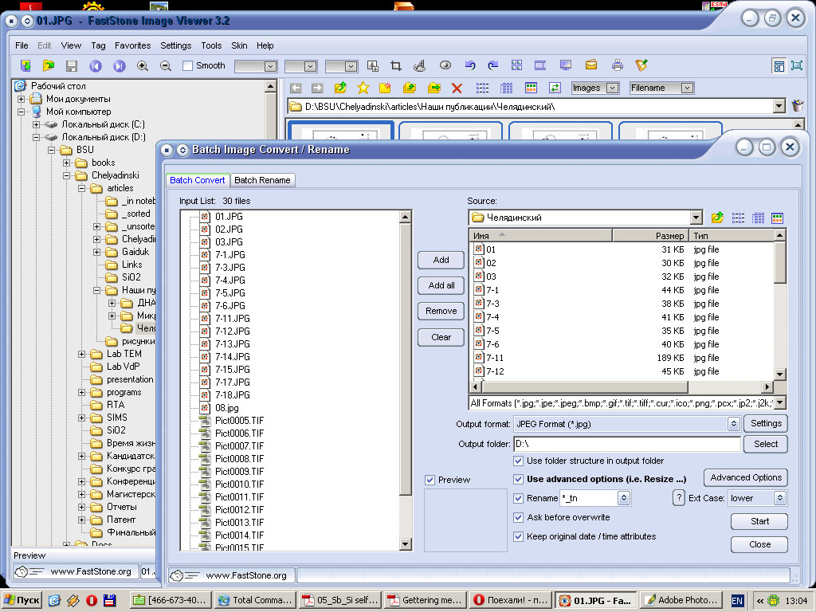
Task: Click the Print icon in toolbar
Action: point(617,66)
